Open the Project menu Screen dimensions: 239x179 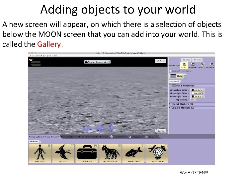click(39, 56)
